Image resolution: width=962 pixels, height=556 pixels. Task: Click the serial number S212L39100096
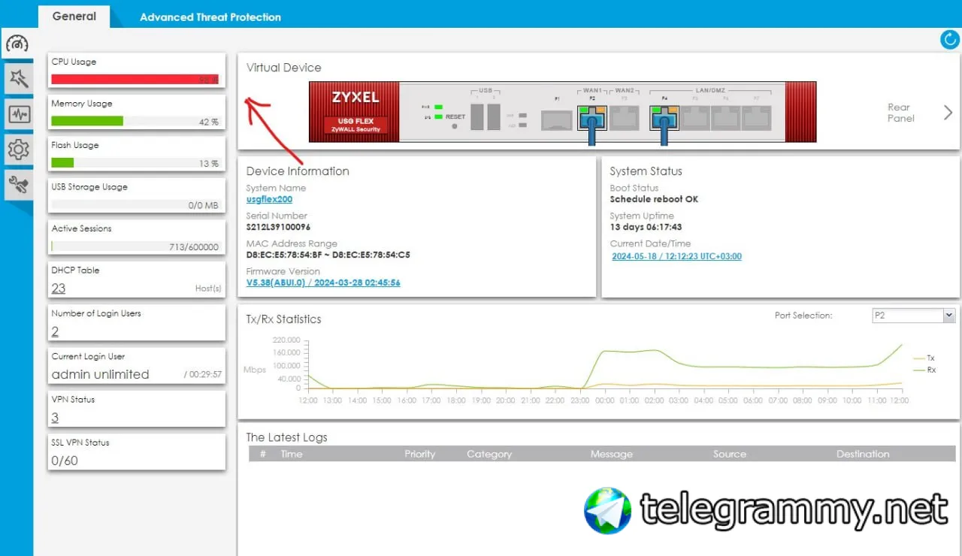tap(278, 227)
